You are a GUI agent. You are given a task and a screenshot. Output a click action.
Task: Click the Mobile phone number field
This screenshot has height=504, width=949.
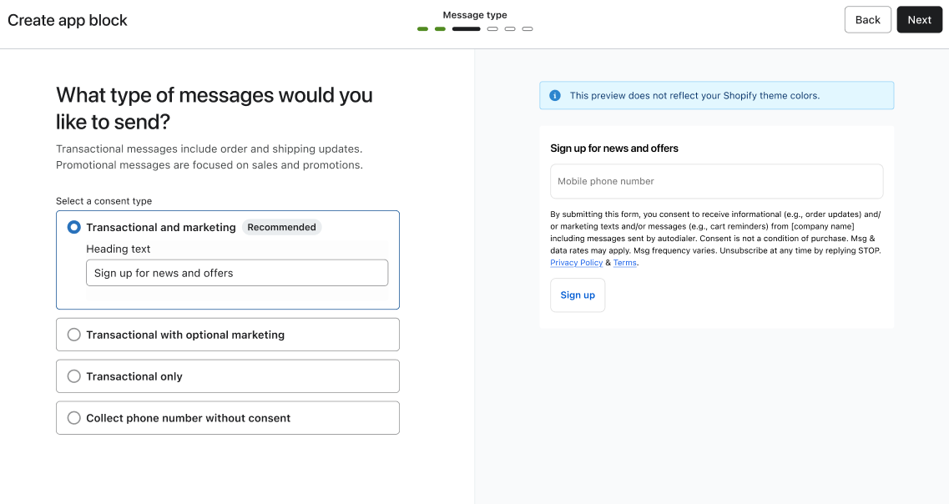(x=716, y=181)
